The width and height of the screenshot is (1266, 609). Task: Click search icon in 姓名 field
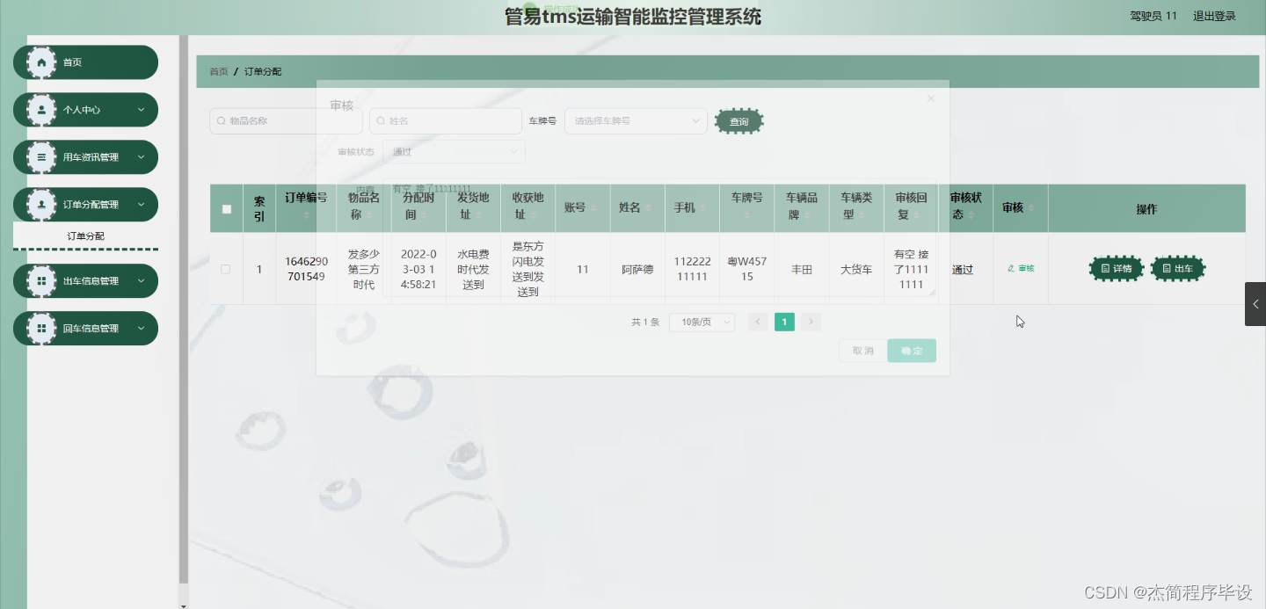point(382,121)
